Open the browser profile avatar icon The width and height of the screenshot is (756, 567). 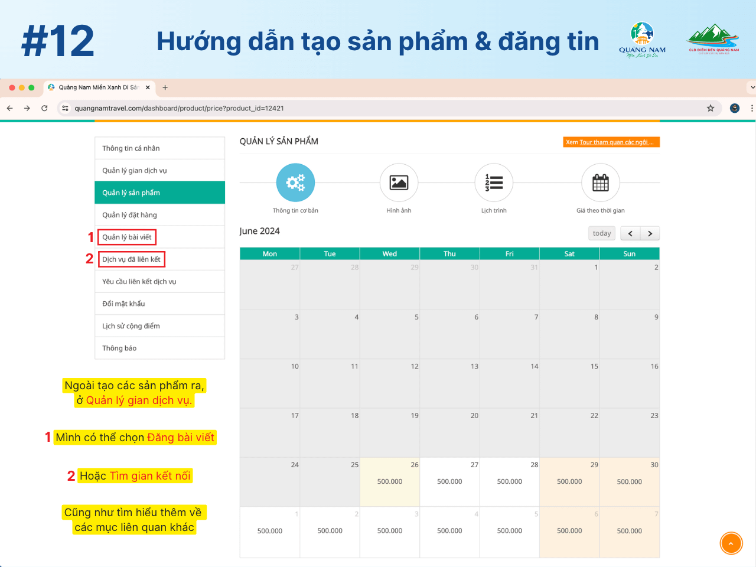click(735, 108)
